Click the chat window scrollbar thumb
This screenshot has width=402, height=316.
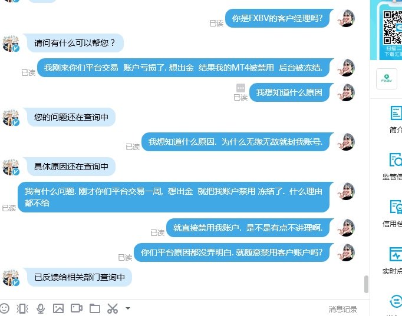366,284
